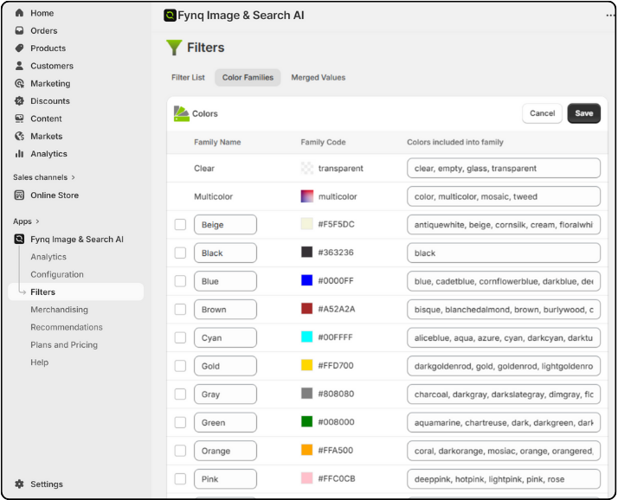Viewport: 618px width, 500px height.
Task: Open Plans and Pricing page
Action: click(64, 345)
